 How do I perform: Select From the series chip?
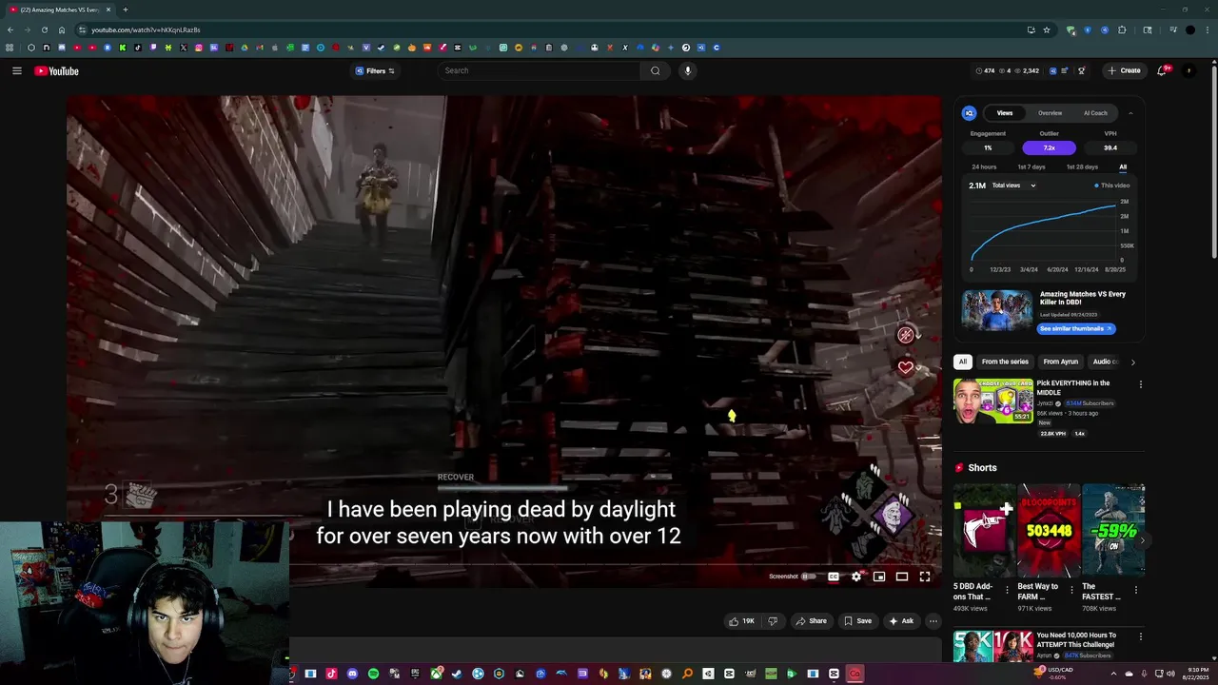click(1005, 362)
